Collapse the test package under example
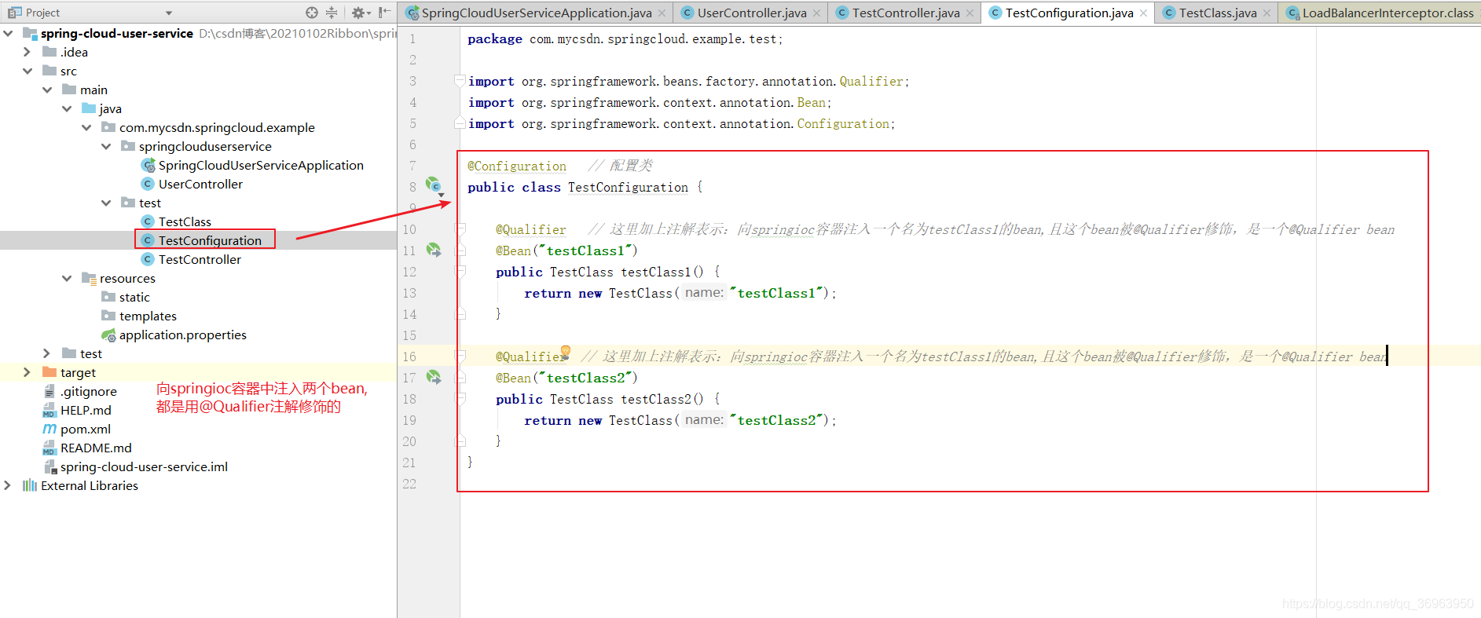Viewport: 1481px width, 618px height. coord(106,203)
